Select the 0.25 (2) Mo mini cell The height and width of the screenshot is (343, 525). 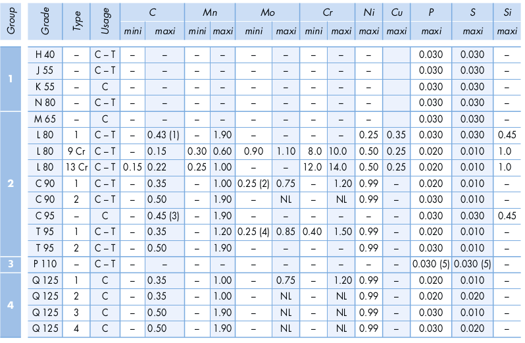tap(253, 184)
